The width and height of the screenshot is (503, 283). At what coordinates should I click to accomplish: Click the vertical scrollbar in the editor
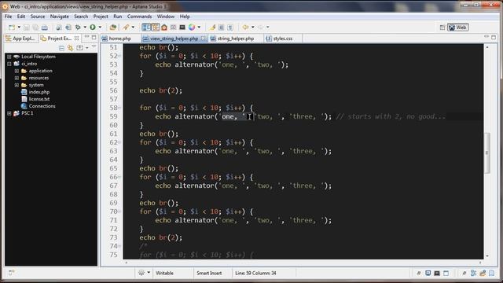[487, 153]
